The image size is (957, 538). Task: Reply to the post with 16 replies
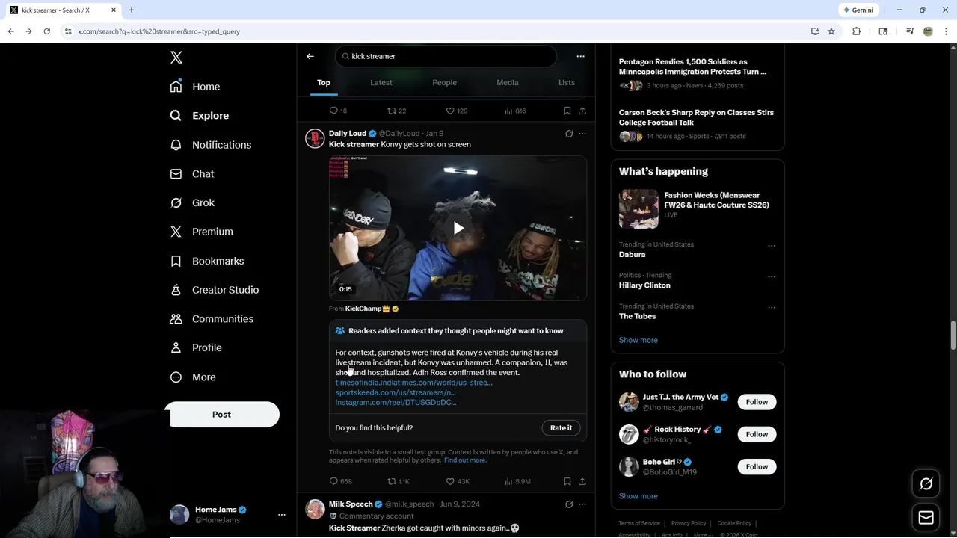tap(338, 111)
